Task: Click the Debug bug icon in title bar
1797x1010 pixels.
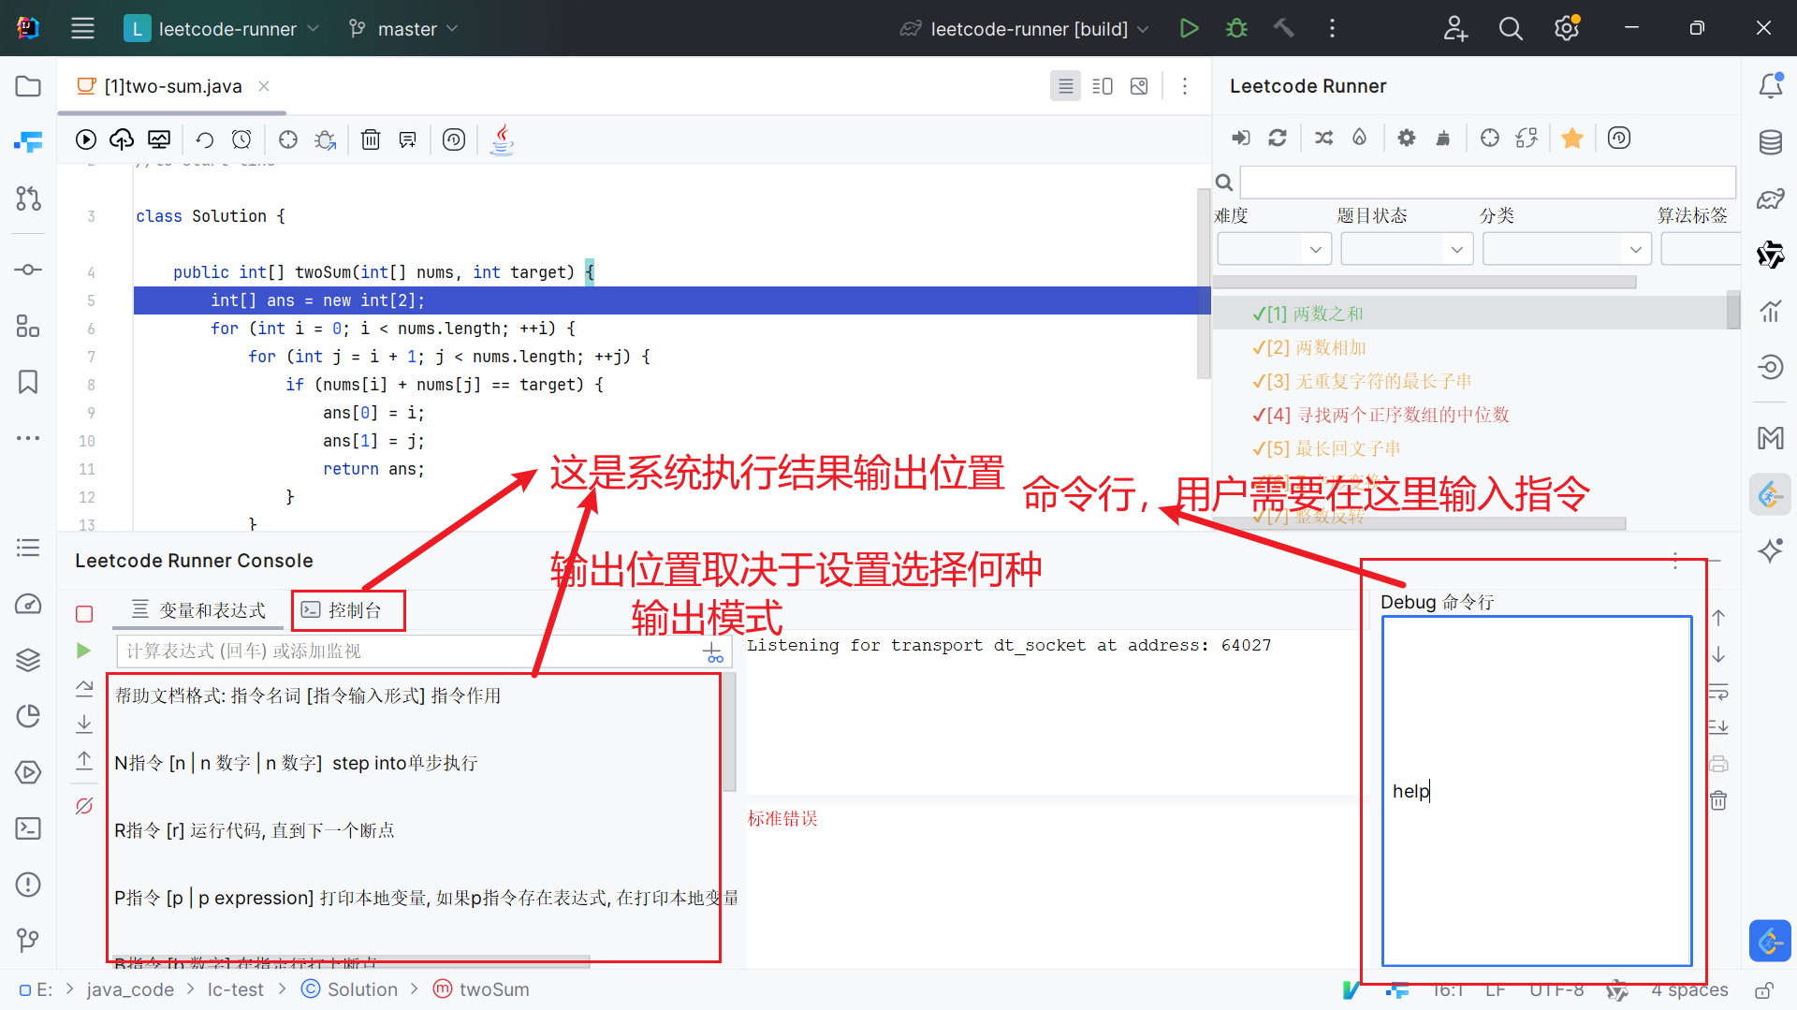Action: pyautogui.click(x=1236, y=28)
